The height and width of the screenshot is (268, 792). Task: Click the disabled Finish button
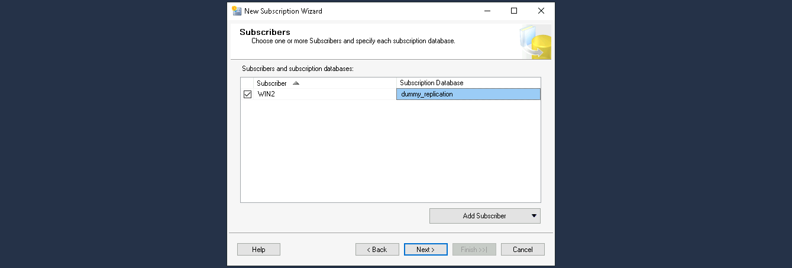[474, 250]
